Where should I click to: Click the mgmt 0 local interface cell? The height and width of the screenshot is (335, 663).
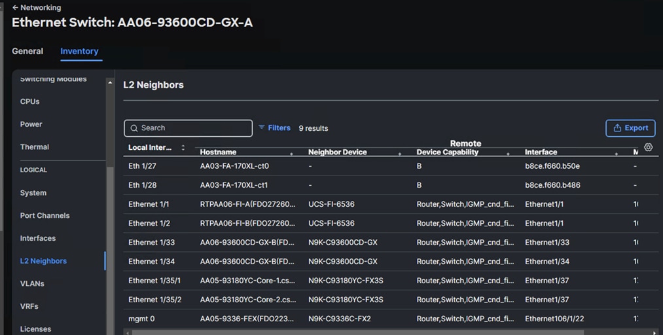141,319
